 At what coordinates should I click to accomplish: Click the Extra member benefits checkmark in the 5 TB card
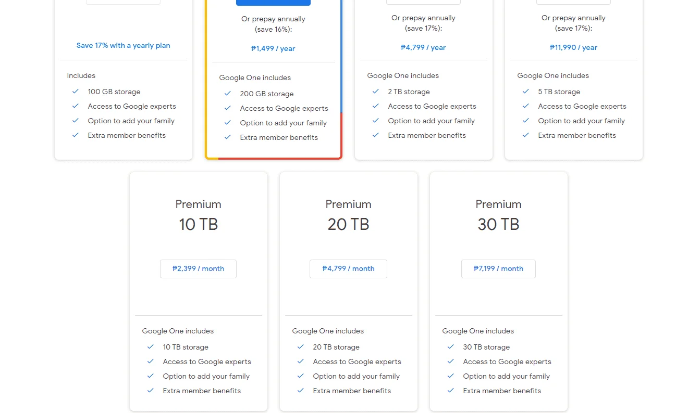pos(526,135)
